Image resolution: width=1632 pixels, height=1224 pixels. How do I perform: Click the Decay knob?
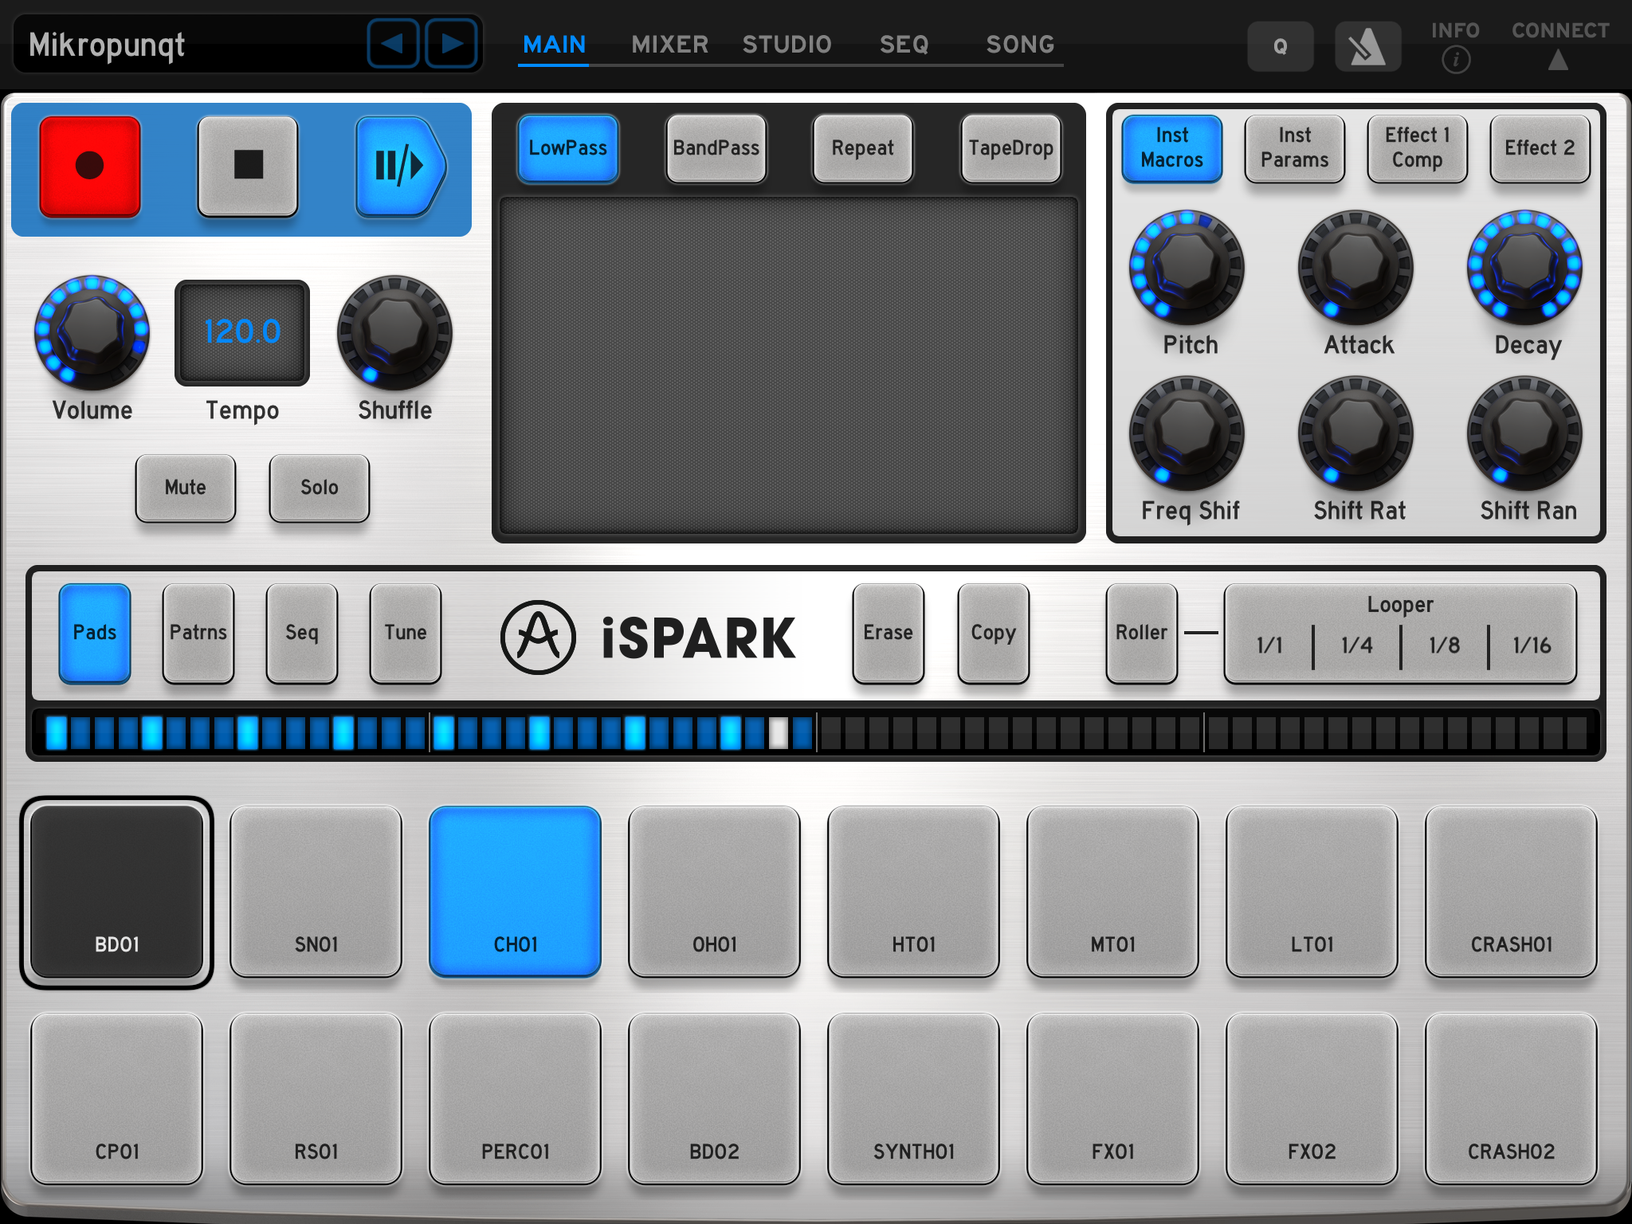click(x=1524, y=267)
